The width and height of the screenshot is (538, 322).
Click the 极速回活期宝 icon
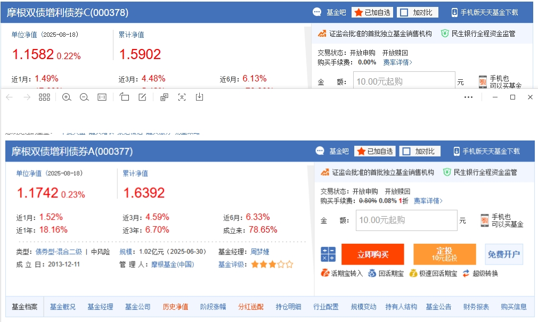tap(413, 274)
